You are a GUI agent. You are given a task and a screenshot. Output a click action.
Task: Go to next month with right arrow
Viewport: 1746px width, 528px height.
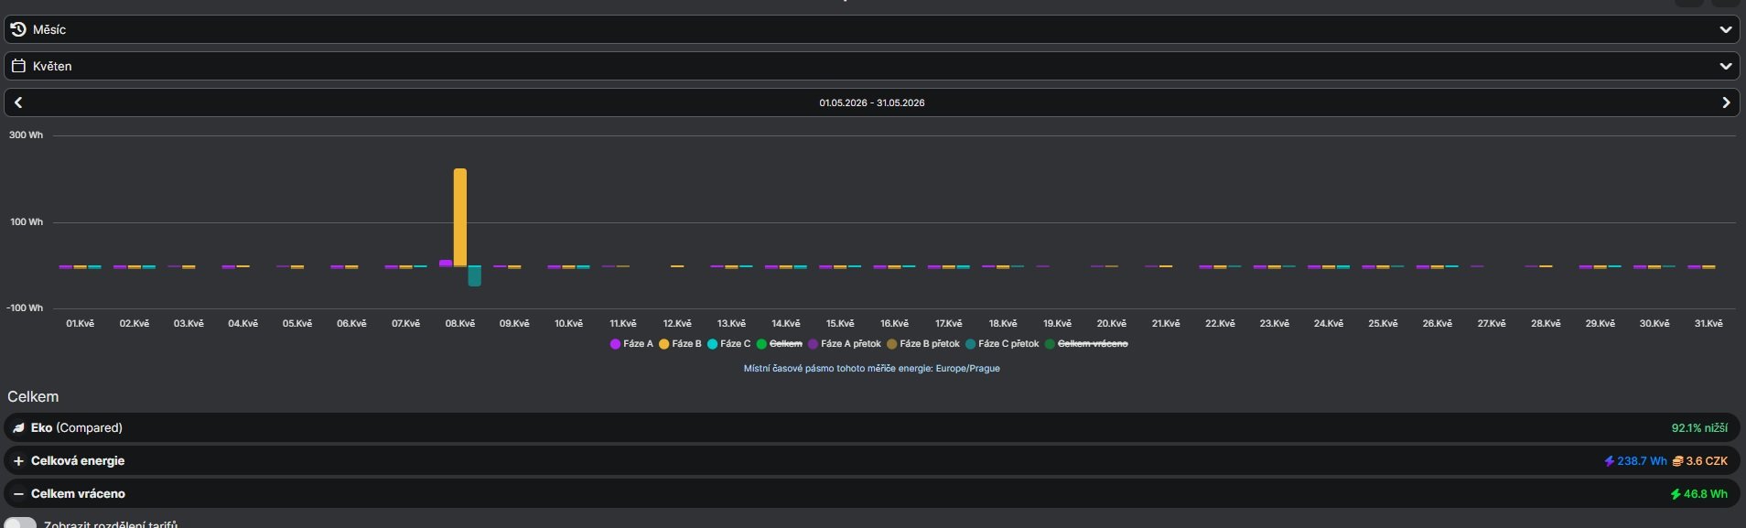pos(1726,102)
